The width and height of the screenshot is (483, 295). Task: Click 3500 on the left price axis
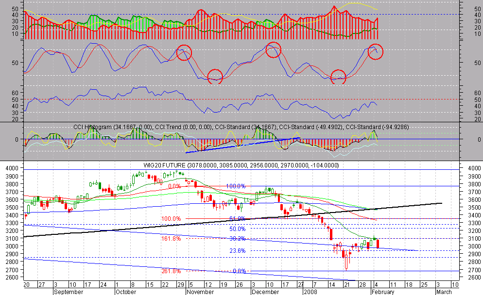click(12, 207)
